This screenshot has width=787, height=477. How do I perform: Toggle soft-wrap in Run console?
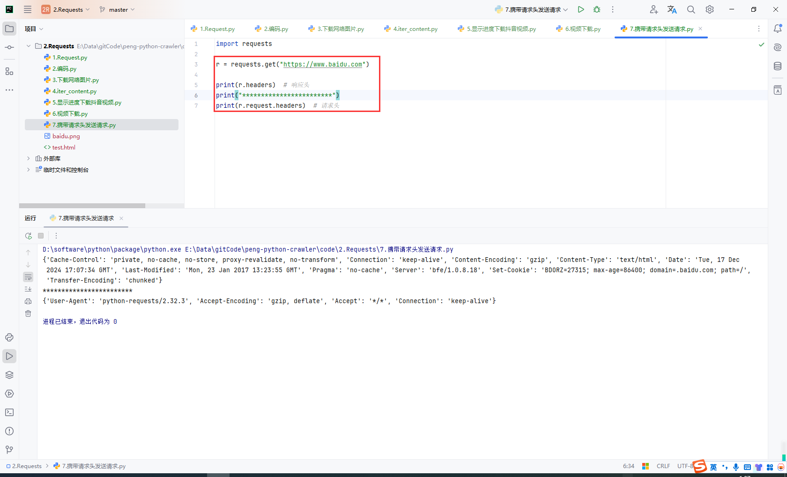pos(28,277)
